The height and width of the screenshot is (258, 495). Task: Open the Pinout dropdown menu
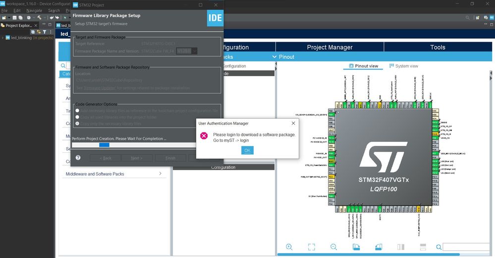(x=283, y=57)
